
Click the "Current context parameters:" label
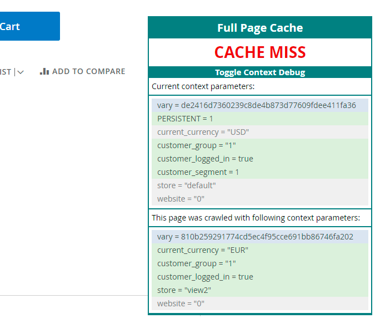[203, 86]
